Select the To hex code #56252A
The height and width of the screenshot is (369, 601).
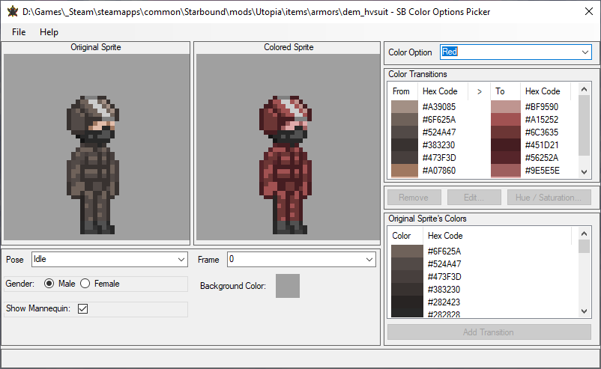click(x=542, y=158)
